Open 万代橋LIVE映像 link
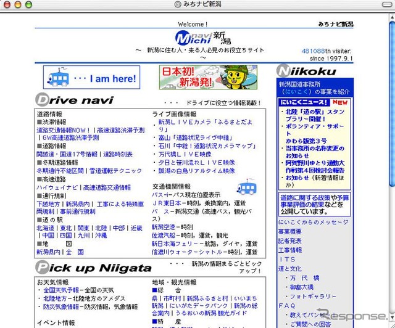395x328 pixels. click(x=185, y=154)
